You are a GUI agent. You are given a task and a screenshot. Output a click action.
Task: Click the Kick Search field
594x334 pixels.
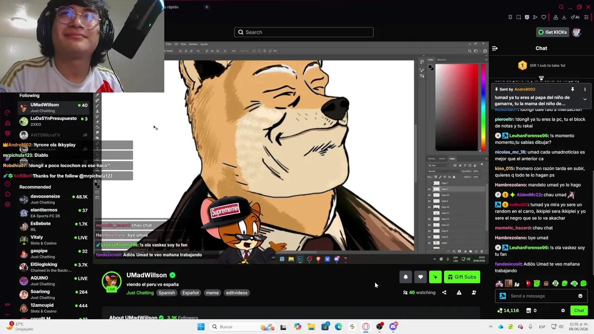(x=304, y=32)
